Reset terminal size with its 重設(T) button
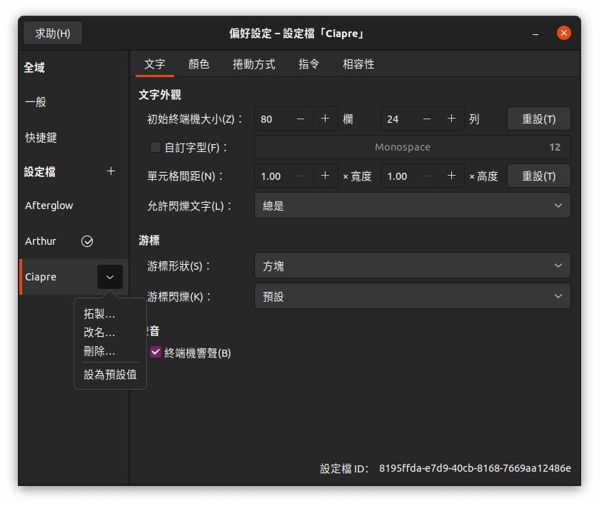Screen dimensions: 599x506 pos(538,118)
